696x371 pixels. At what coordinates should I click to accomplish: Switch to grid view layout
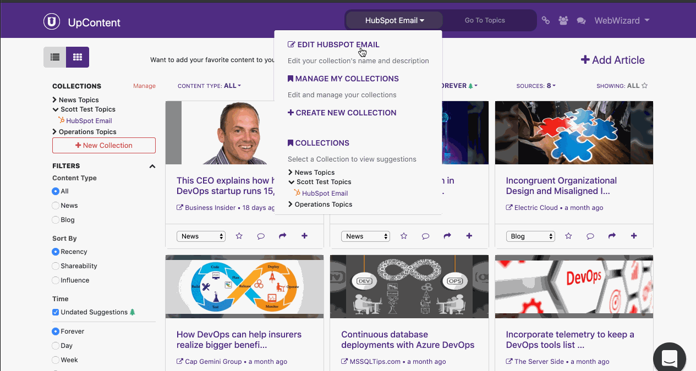[x=77, y=57]
